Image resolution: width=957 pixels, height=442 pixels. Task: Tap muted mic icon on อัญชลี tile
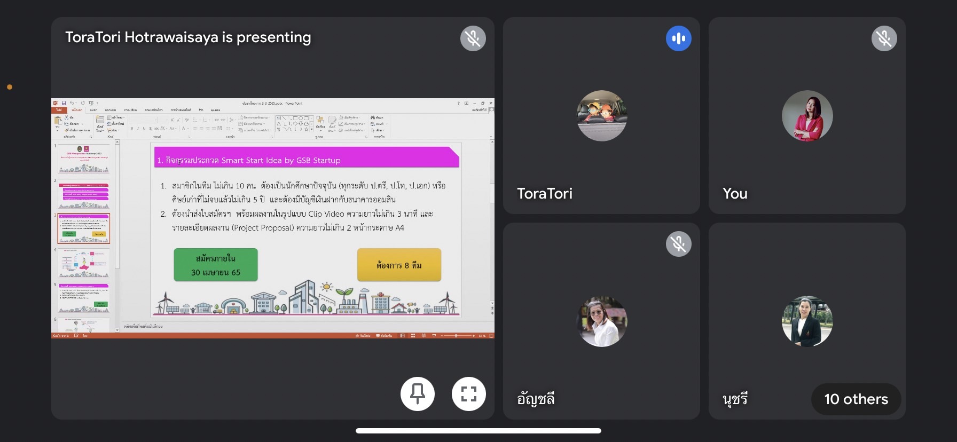click(x=678, y=244)
